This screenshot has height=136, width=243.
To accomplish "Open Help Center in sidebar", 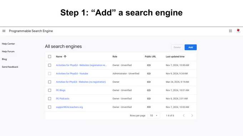I will 8,44.
